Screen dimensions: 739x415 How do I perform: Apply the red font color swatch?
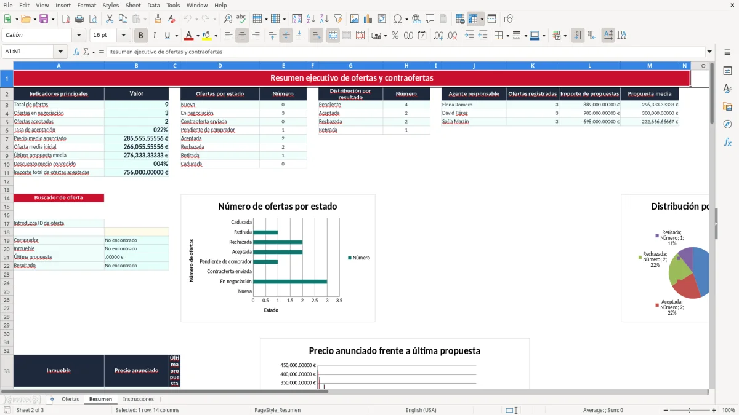[188, 36]
